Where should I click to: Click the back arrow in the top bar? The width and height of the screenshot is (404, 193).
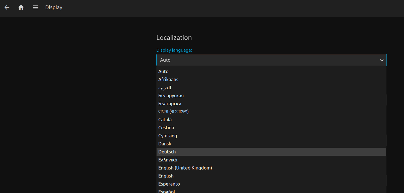7,7
